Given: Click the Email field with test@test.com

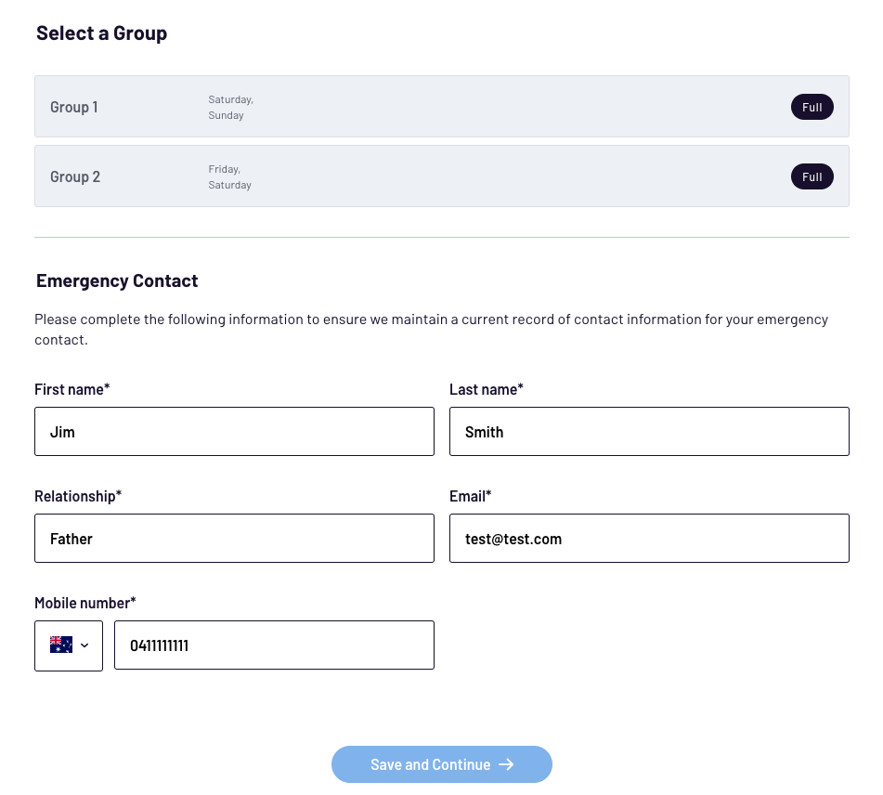Looking at the screenshot, I should (649, 539).
